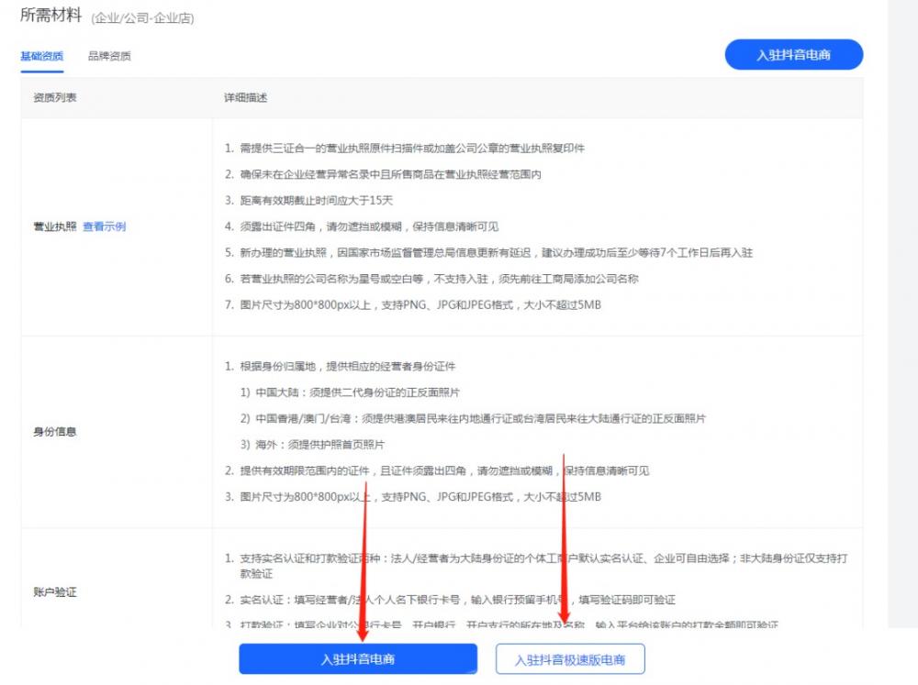Click the 入驻抖音极速版电商 button

[570, 660]
